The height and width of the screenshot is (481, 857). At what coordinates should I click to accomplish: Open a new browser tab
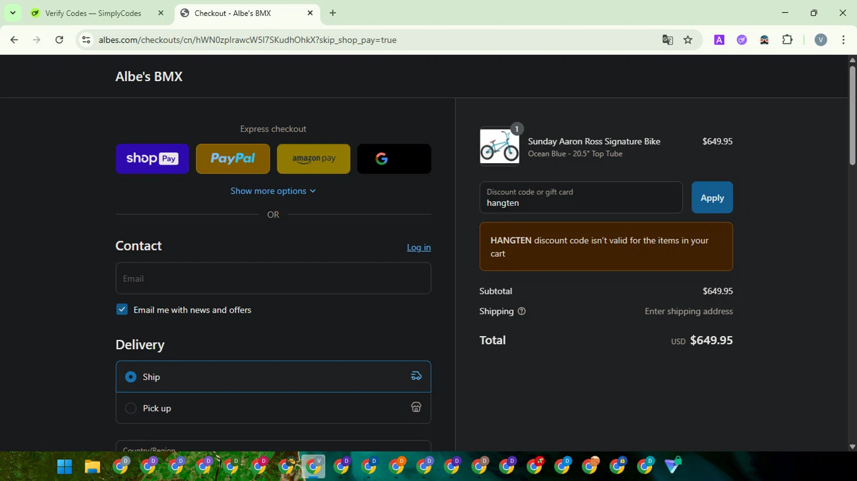click(333, 13)
